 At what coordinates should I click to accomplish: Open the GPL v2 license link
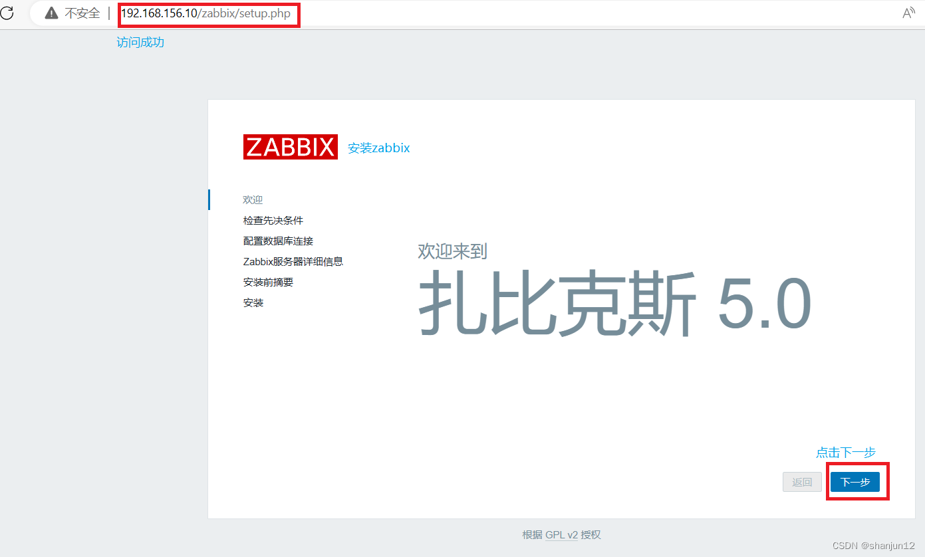click(561, 534)
